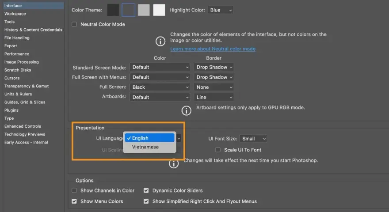Image resolution: width=389 pixels, height=212 pixels.
Task: Choose Vietnamese in UI Language list
Action: (x=149, y=147)
